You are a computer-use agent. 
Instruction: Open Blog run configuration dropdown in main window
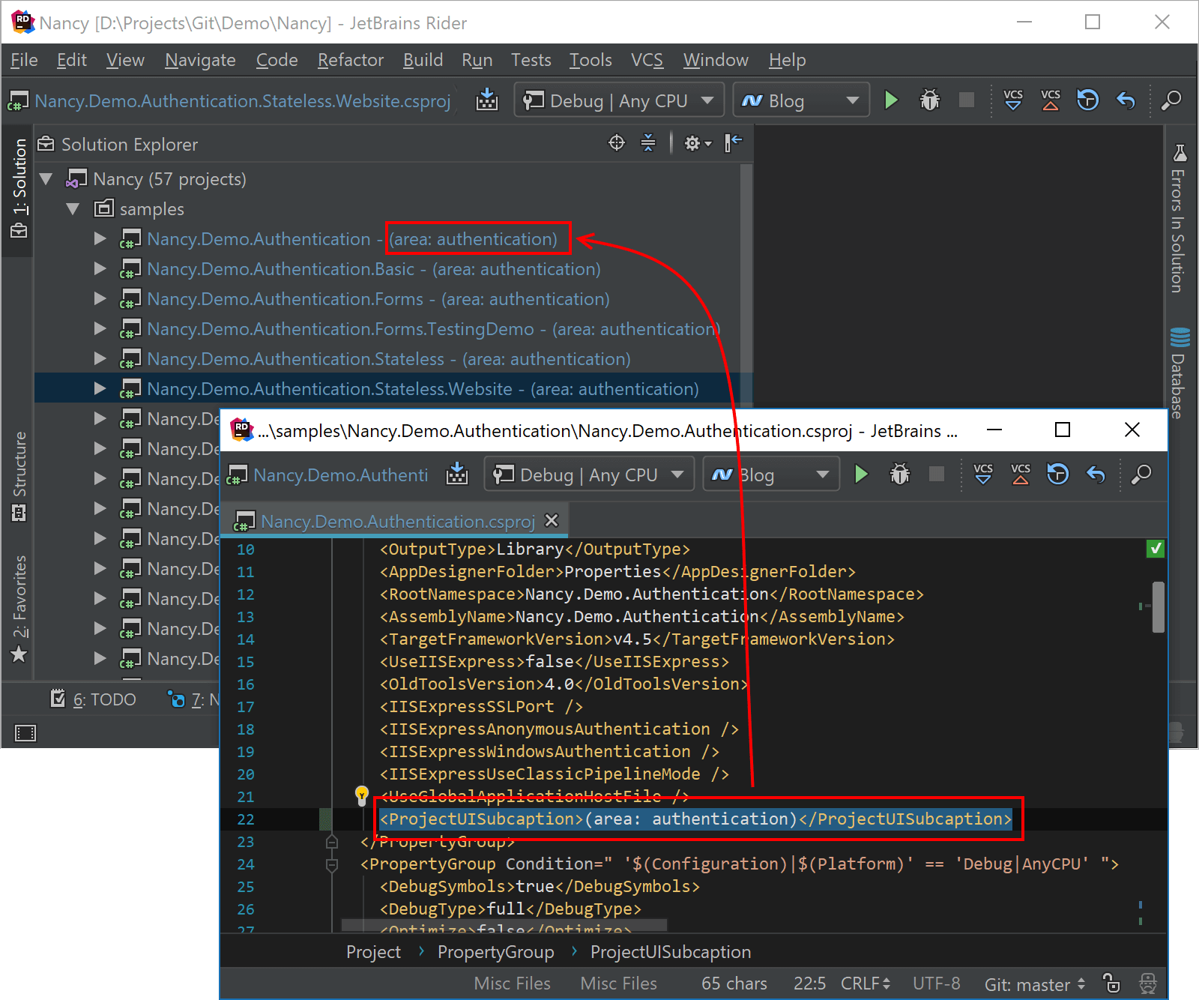pyautogui.click(x=800, y=100)
